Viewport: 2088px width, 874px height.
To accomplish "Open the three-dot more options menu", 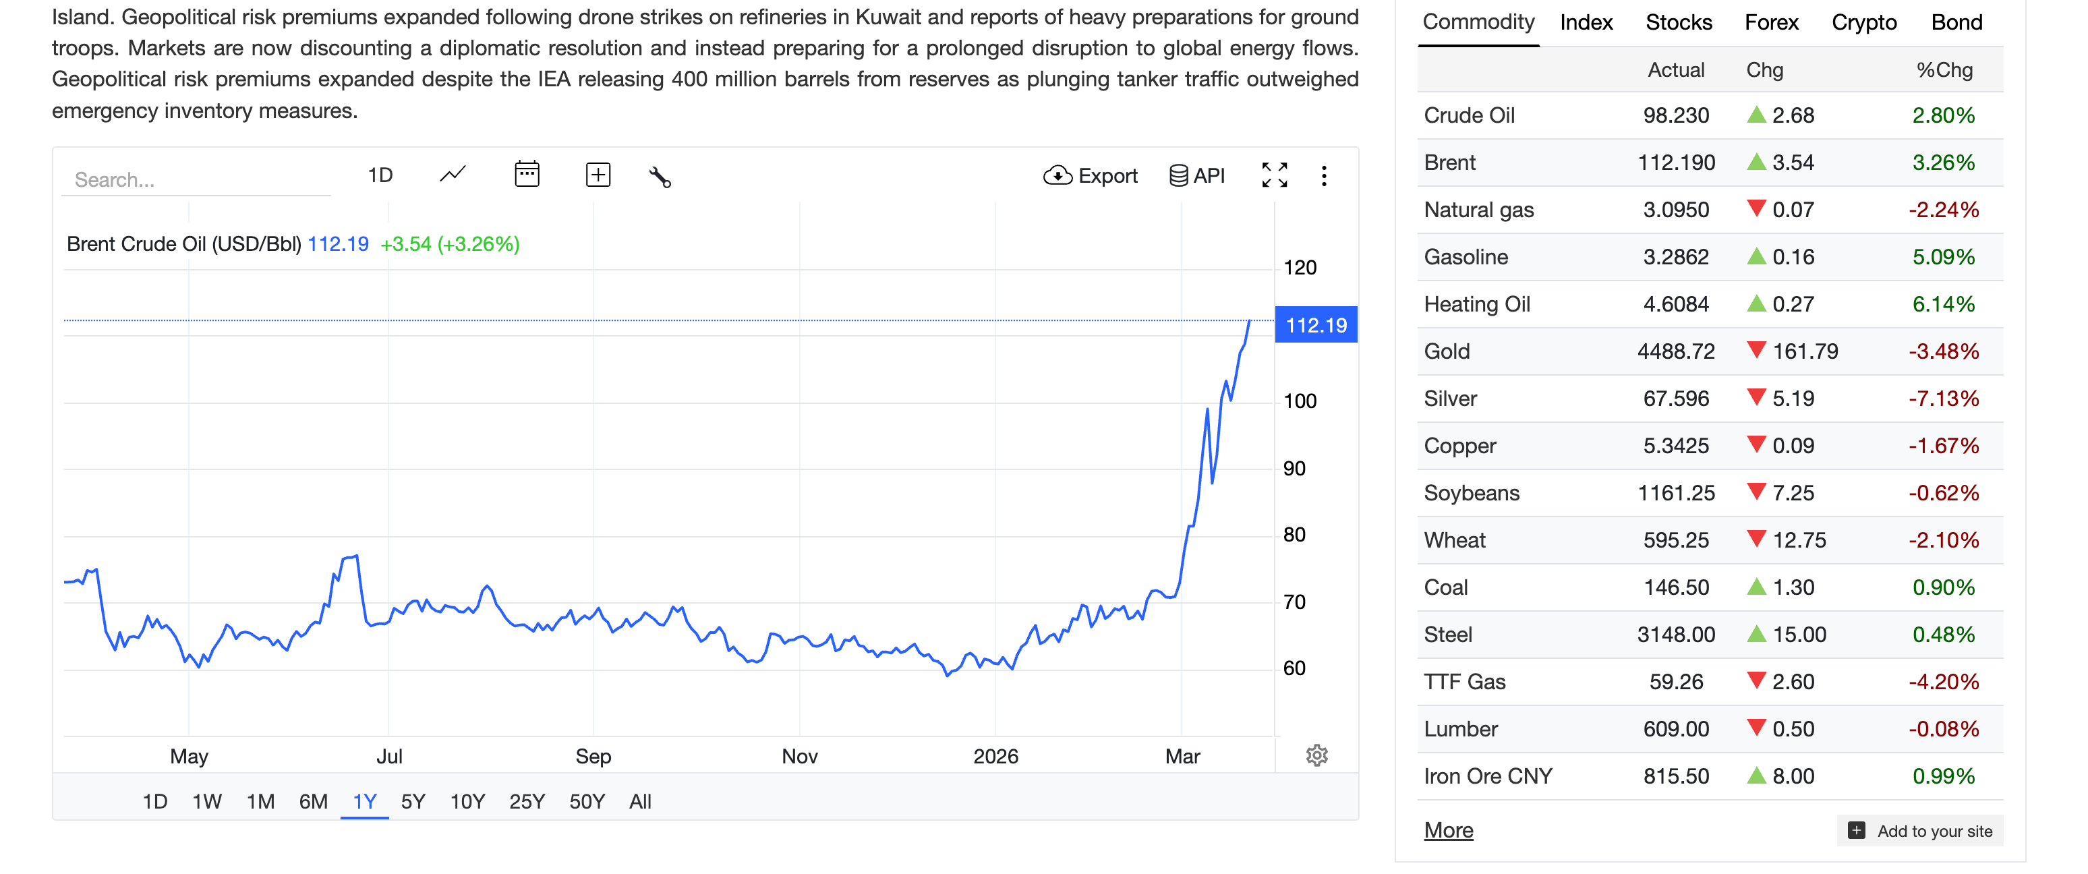I will 1324,176.
